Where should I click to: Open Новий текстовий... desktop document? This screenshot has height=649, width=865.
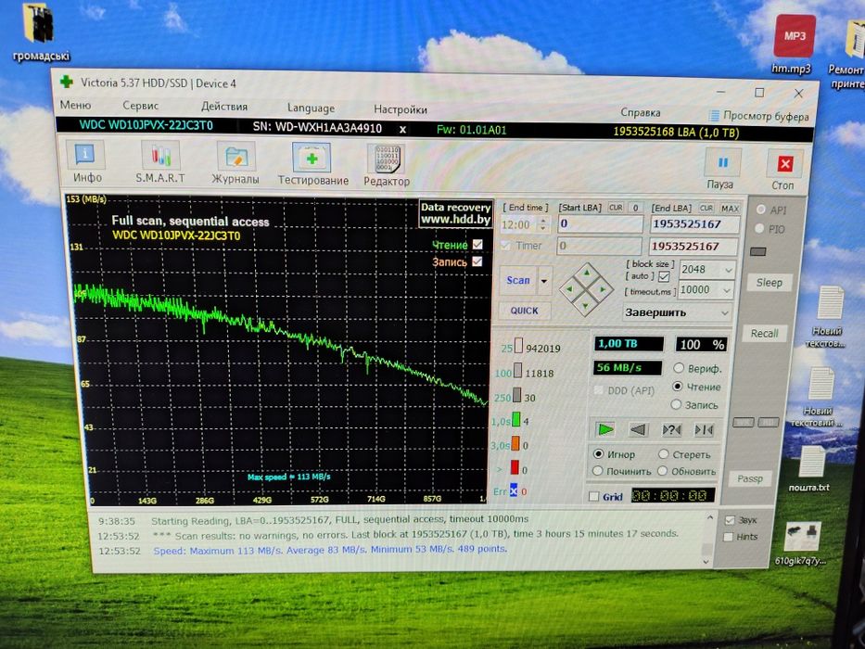pyautogui.click(x=820, y=396)
